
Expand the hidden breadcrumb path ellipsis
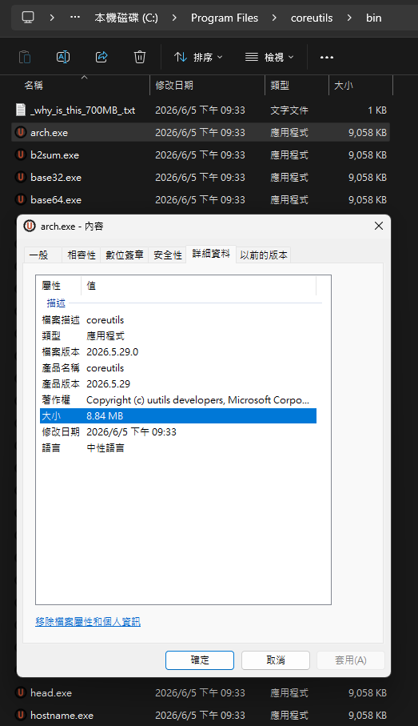tap(74, 18)
